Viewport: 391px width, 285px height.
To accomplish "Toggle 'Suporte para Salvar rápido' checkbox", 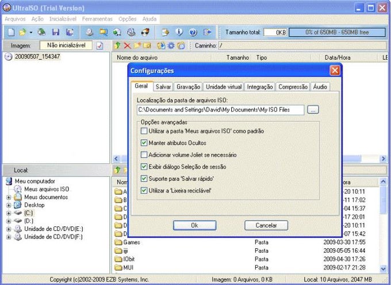I will 144,178.
